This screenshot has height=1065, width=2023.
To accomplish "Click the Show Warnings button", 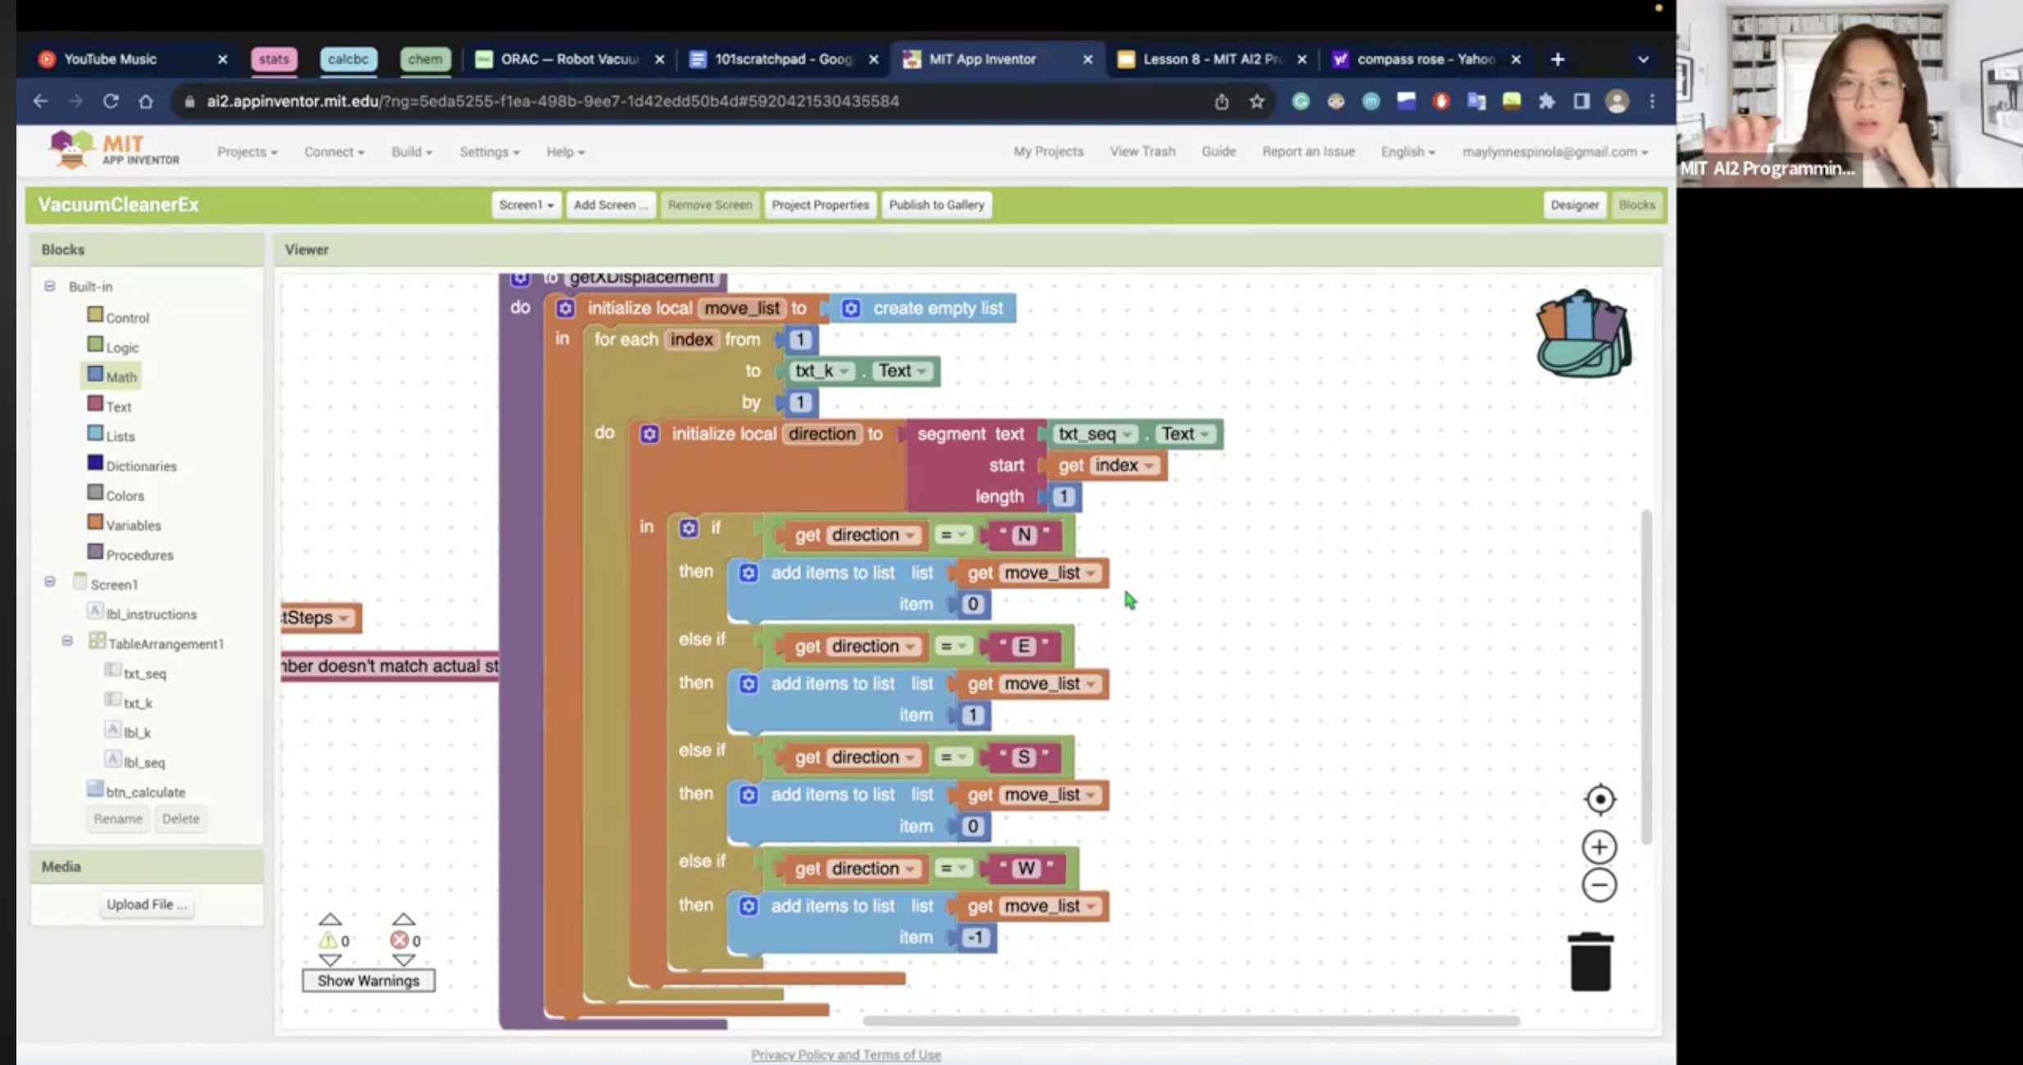I will pyautogui.click(x=368, y=980).
